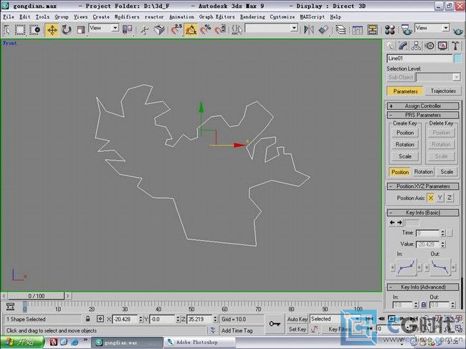
Task: Expand the Assign Controller rollout
Action: pyautogui.click(x=422, y=105)
